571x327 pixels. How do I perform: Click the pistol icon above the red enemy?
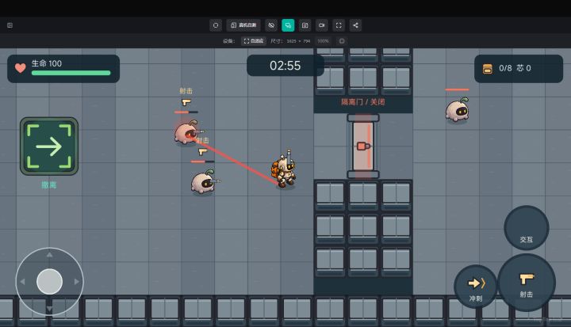[186, 102]
